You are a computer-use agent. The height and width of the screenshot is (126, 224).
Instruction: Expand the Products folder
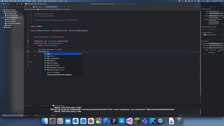(x=3, y=27)
